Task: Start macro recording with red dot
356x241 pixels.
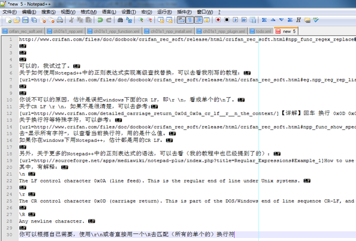Action: [x=218, y=20]
